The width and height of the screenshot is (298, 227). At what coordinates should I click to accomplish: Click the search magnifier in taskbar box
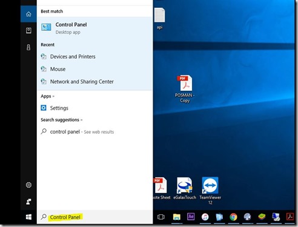click(44, 217)
